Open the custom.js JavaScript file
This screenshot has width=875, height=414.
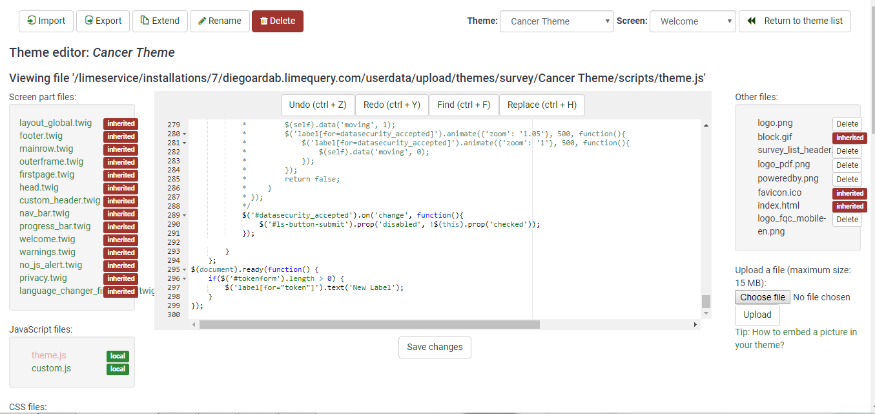point(51,368)
